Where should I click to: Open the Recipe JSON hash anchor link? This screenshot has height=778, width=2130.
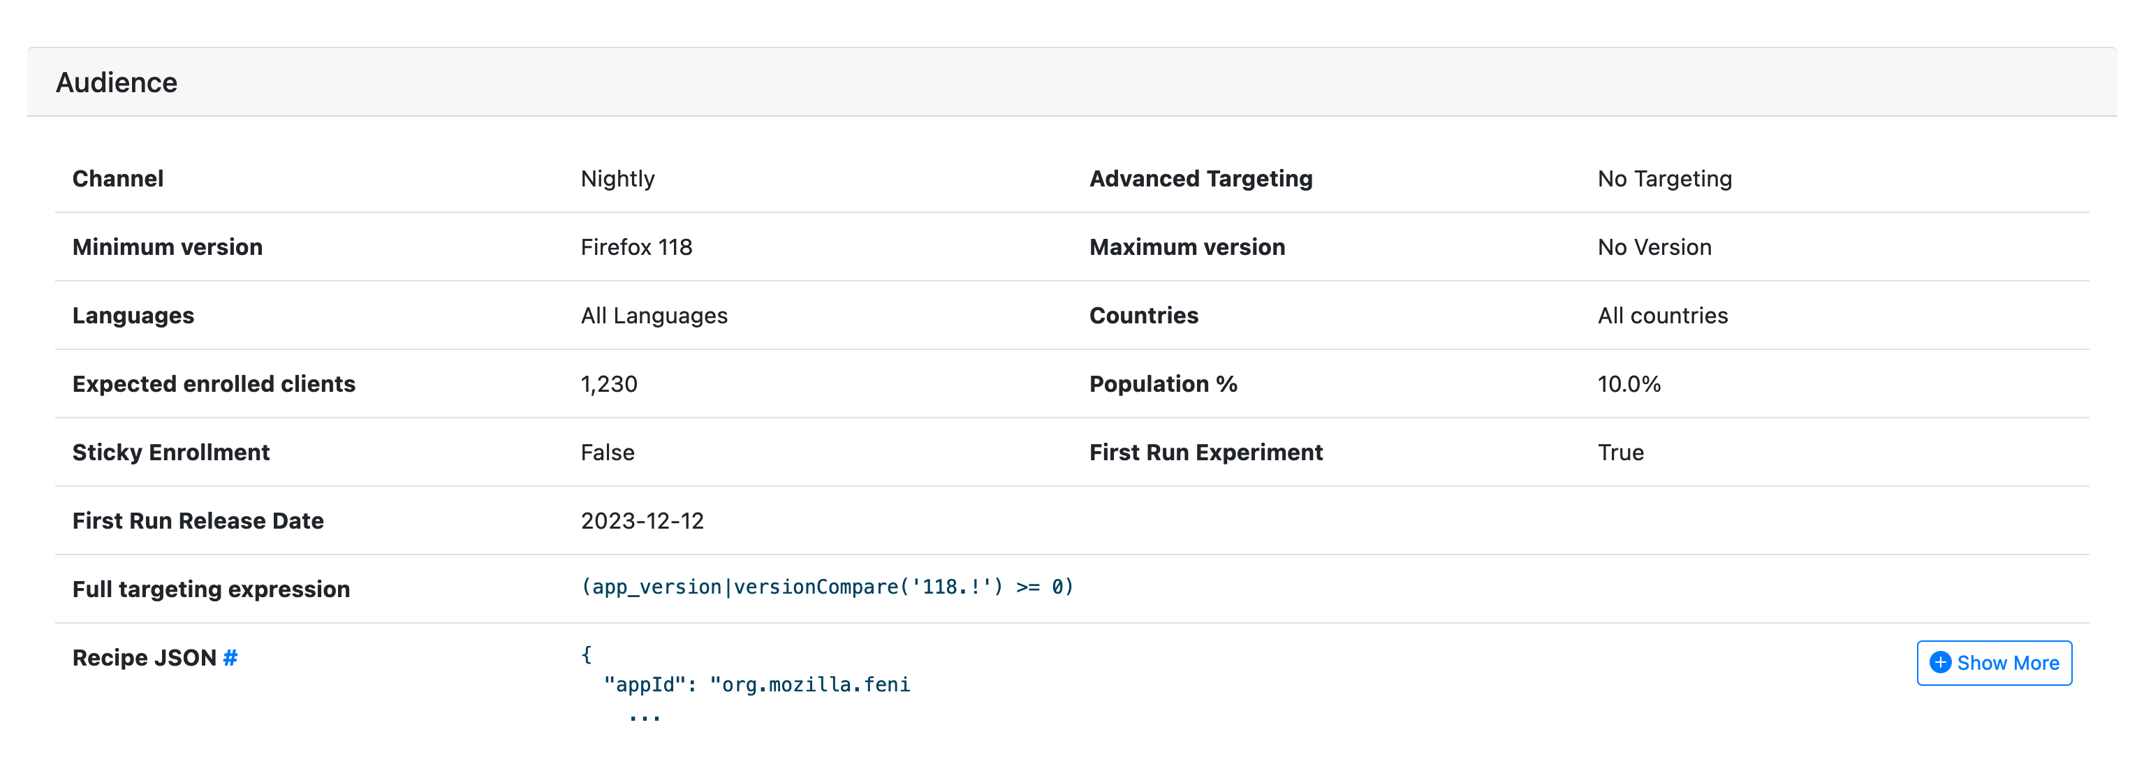(x=230, y=657)
